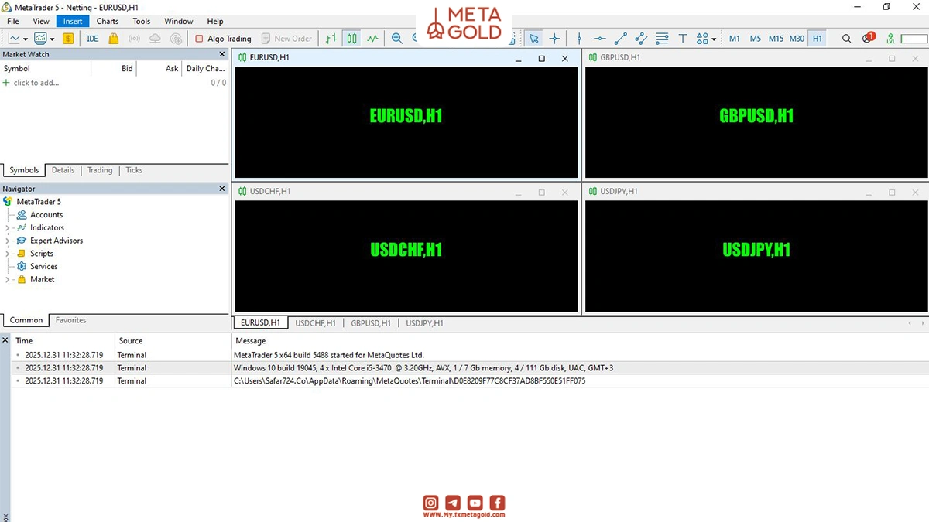929x522 pixels.
Task: Open the IDE MetaEditor icon
Action: click(93, 39)
